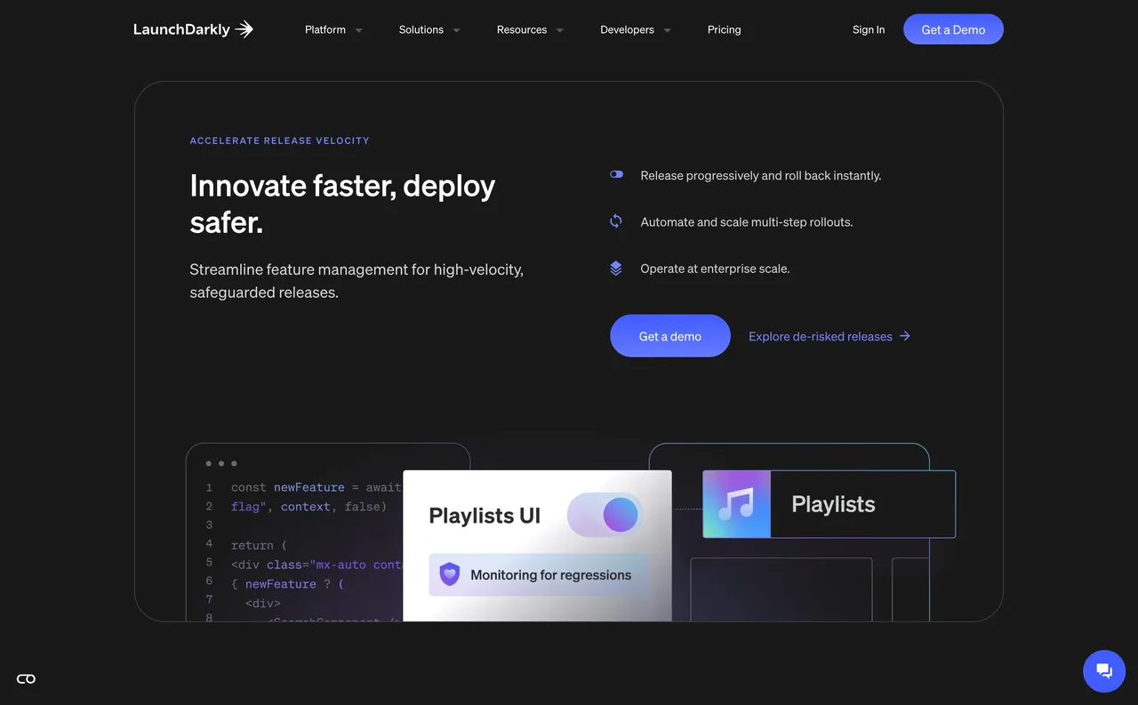The image size is (1138, 705).
Task: Click the LaunchDarkly arrow logo icon
Action: (244, 28)
